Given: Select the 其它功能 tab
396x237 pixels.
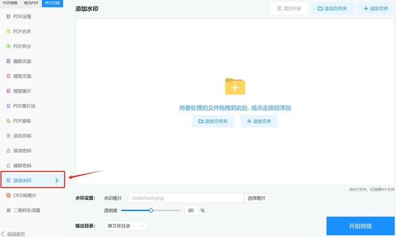Looking at the screenshot, I should point(53,3).
